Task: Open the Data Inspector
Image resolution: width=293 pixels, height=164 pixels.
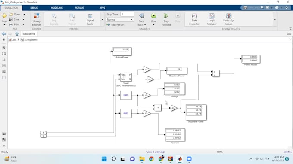Action: (x=194, y=20)
